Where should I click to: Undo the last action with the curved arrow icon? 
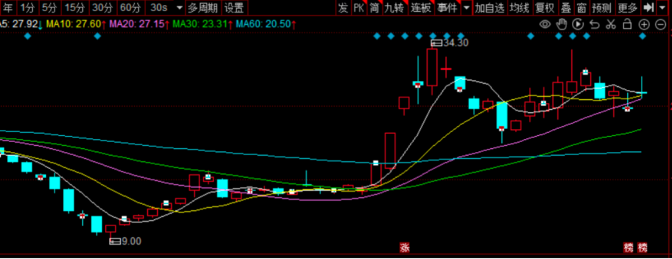594,24
